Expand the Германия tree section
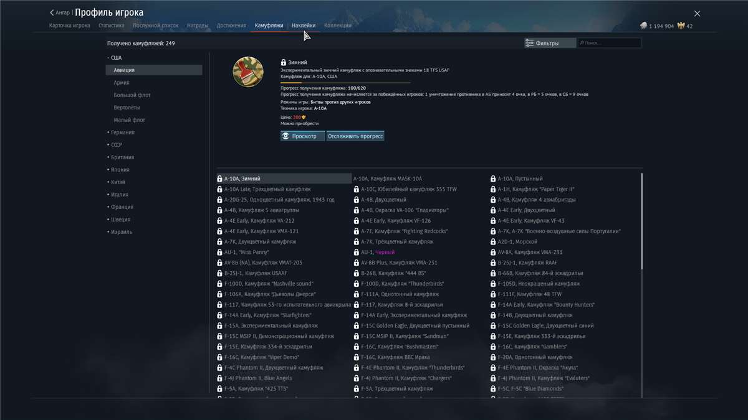 coord(108,133)
